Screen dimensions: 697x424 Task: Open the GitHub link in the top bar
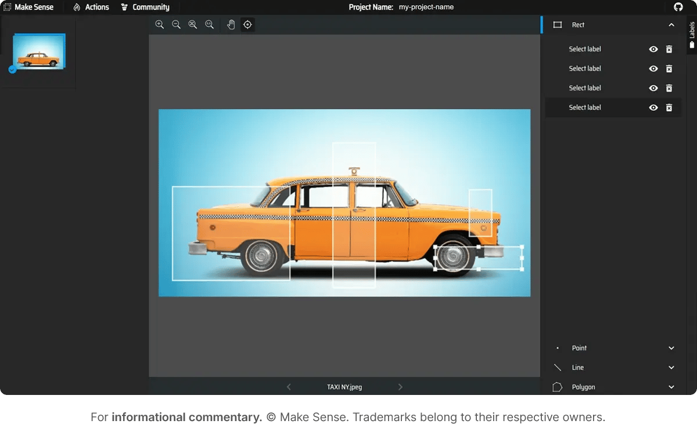coord(678,7)
